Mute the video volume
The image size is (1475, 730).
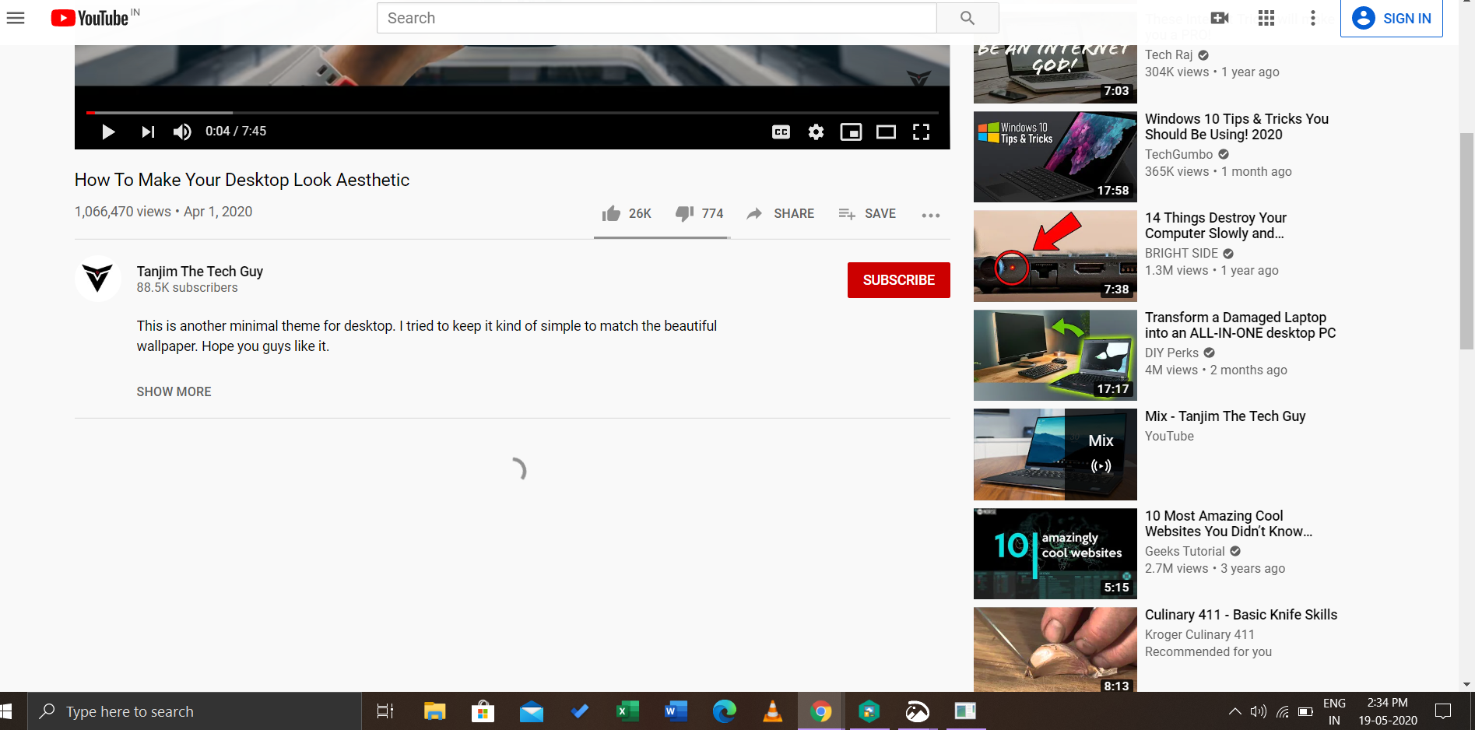point(182,132)
